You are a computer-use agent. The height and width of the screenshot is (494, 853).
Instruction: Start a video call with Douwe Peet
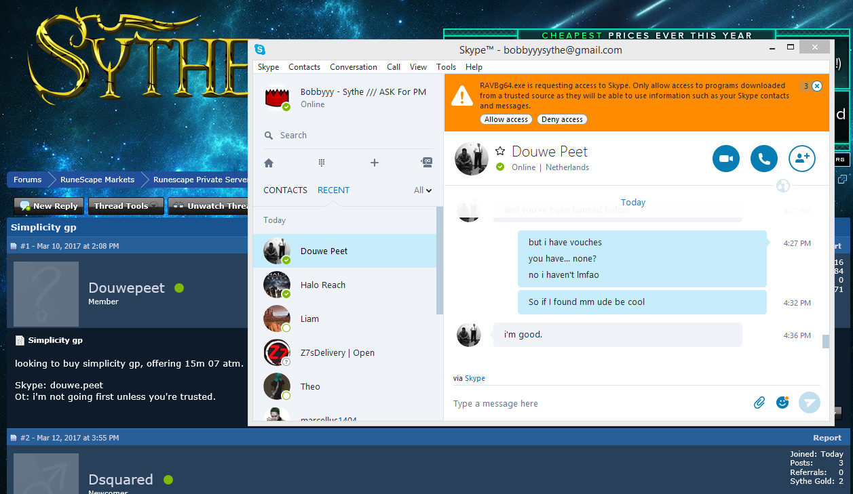point(726,159)
